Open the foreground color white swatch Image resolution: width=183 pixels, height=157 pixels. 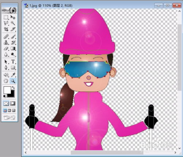click(x=7, y=90)
